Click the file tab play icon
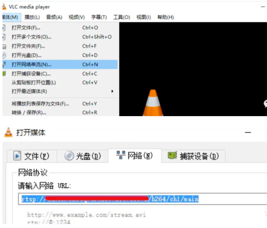This screenshot has width=267, height=228. 17,156
